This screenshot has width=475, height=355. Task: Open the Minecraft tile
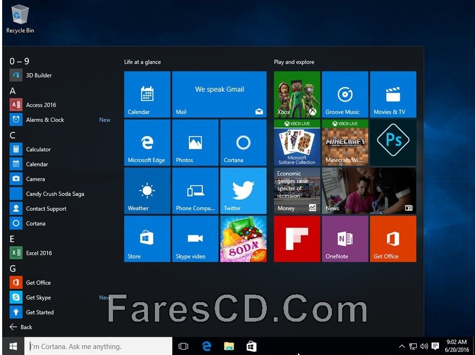coord(345,143)
